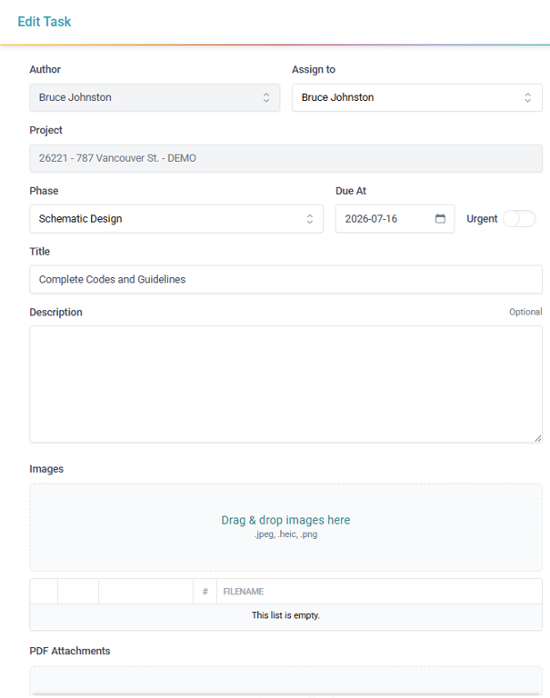Click the Images section label
The height and width of the screenshot is (698, 550).
[46, 469]
